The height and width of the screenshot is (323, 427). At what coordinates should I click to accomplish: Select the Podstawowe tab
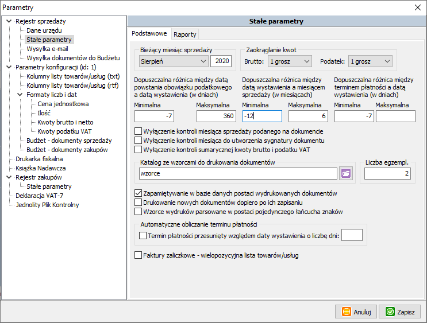pyautogui.click(x=149, y=34)
